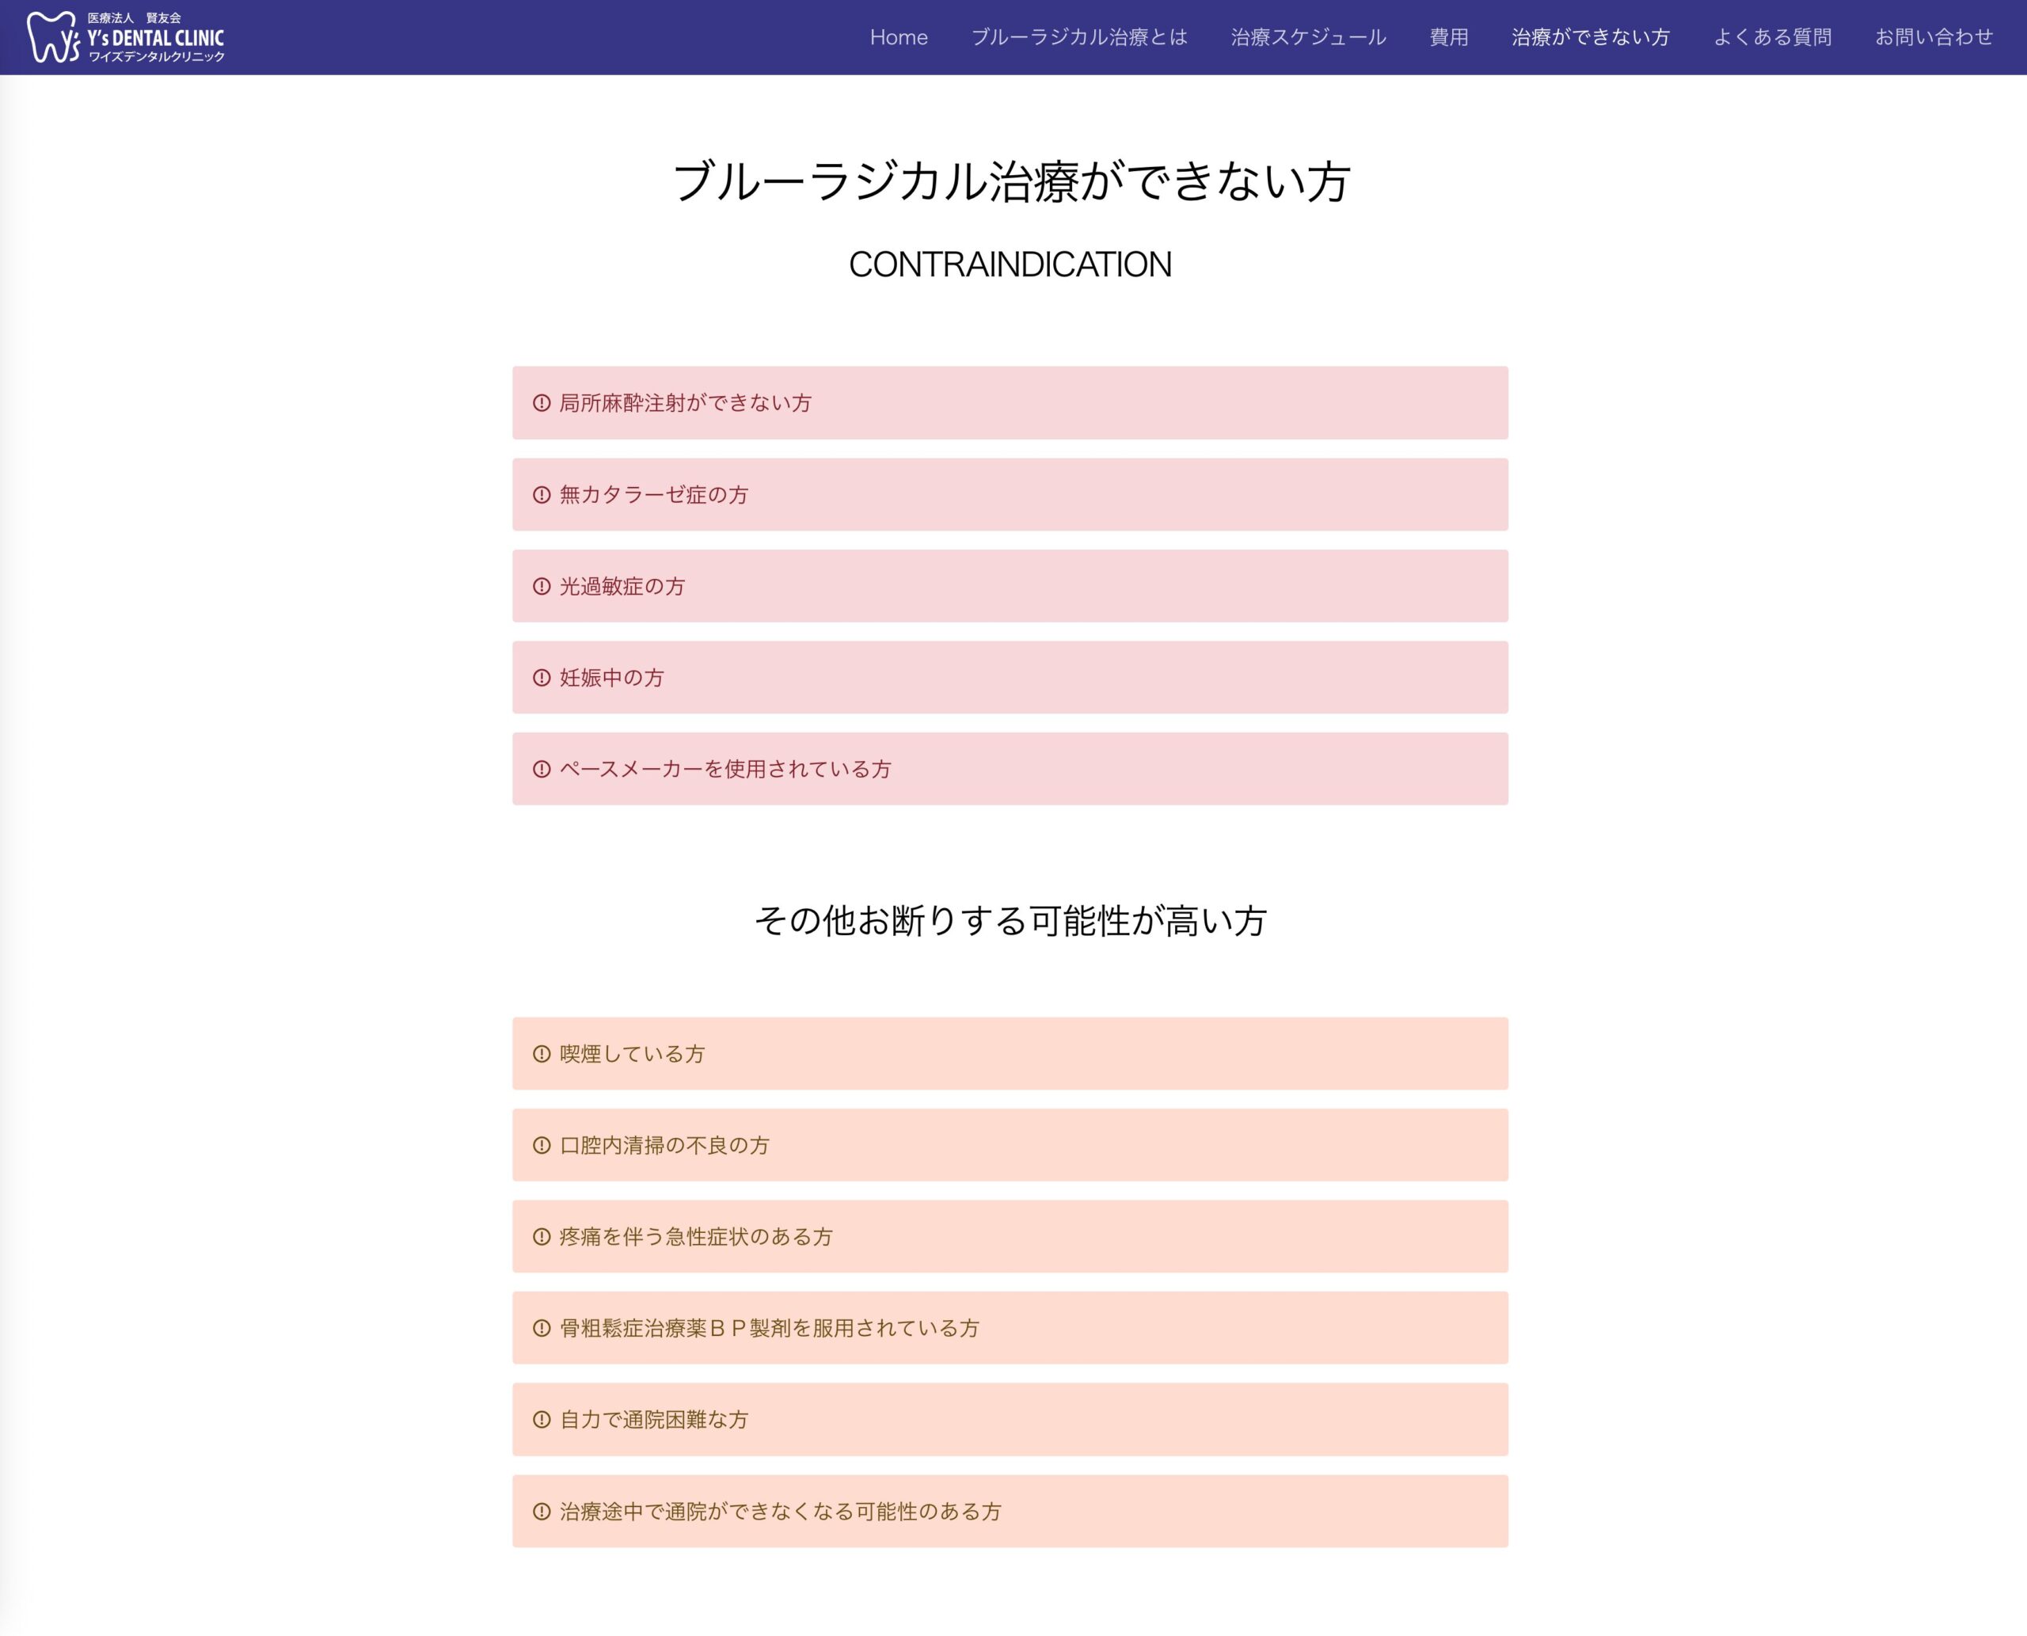Open よくある質問 in the navigation

pos(1773,36)
